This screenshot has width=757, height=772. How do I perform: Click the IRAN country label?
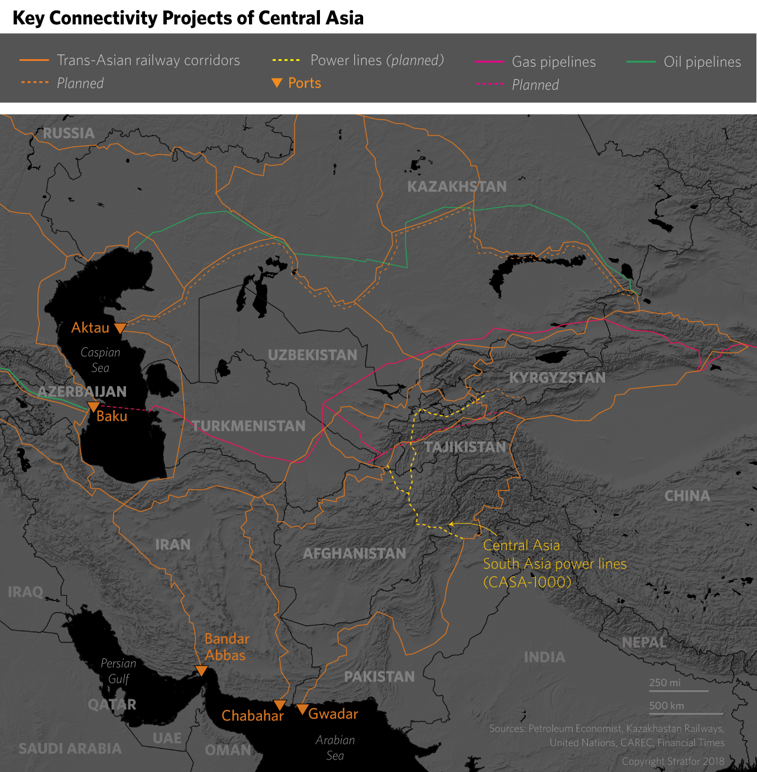[x=173, y=545]
